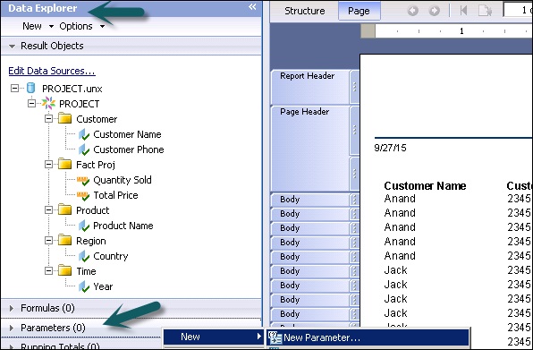Click the New Parameter icon in submenu
Image resolution: width=533 pixels, height=350 pixels.
click(275, 337)
